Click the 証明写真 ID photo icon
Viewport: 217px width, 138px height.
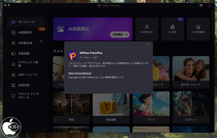point(13,85)
